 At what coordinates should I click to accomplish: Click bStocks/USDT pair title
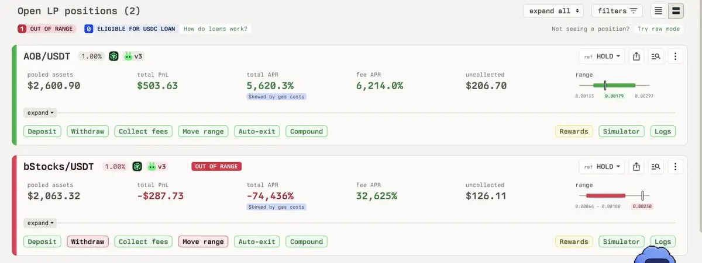58,167
